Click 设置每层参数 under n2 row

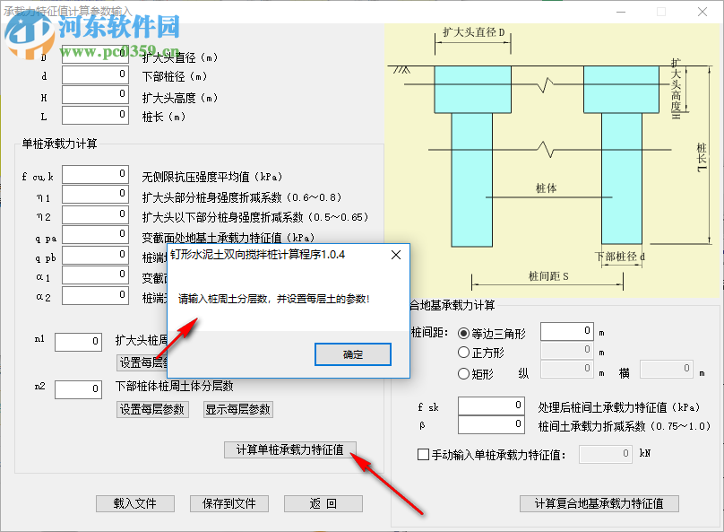point(152,409)
